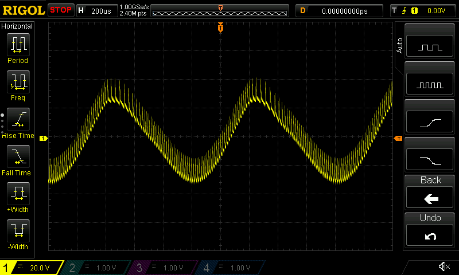This screenshot has height=275, width=459.
Task: Select the Period measurement icon
Action: tap(18, 45)
